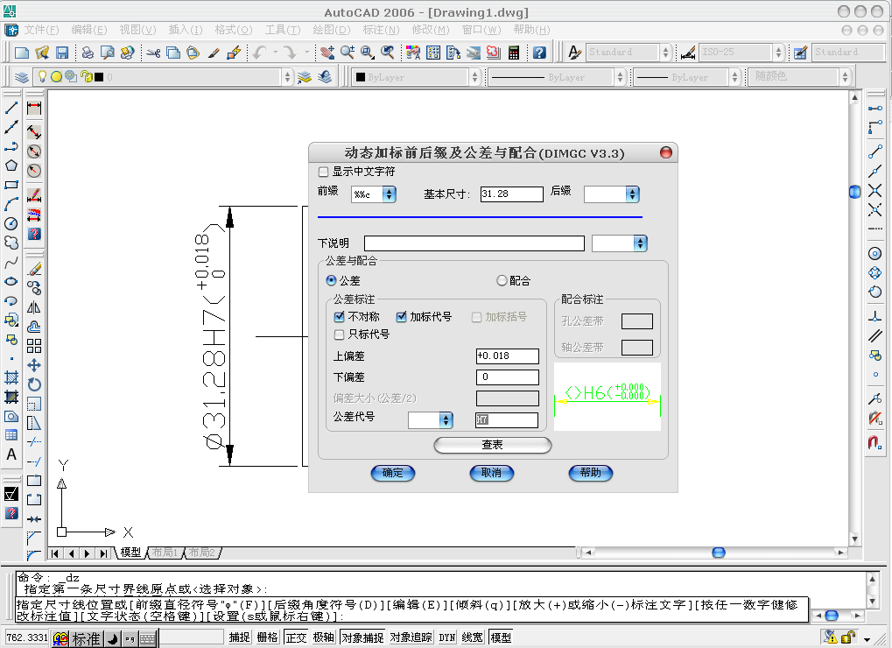
Task: Click the Redo arrow icon
Action: (290, 53)
